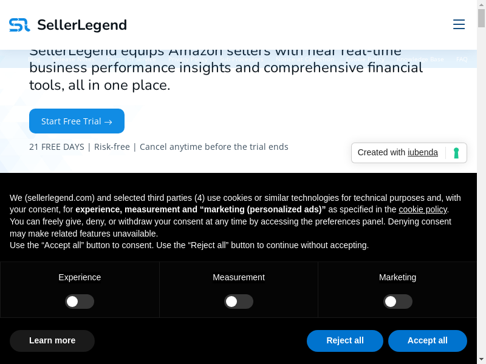Switch on the Marketing cookie toggle
The height and width of the screenshot is (364, 486).
[398, 302]
